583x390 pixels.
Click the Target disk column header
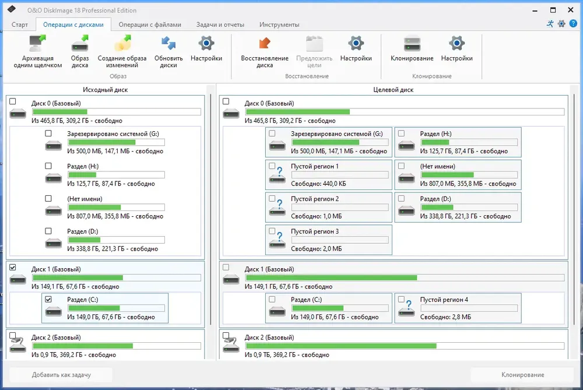click(x=394, y=90)
